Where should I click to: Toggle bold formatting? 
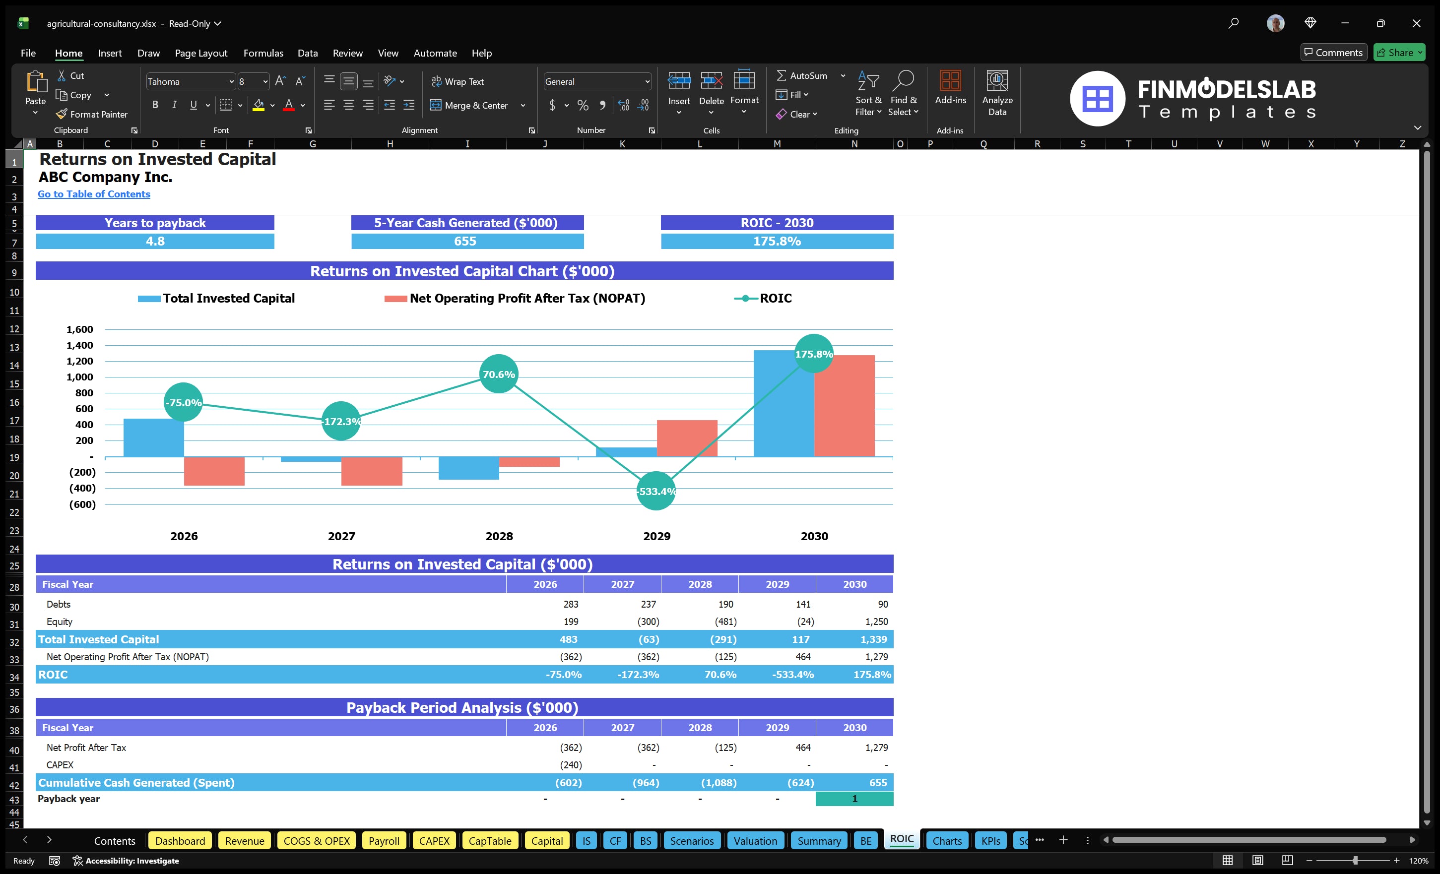click(155, 105)
